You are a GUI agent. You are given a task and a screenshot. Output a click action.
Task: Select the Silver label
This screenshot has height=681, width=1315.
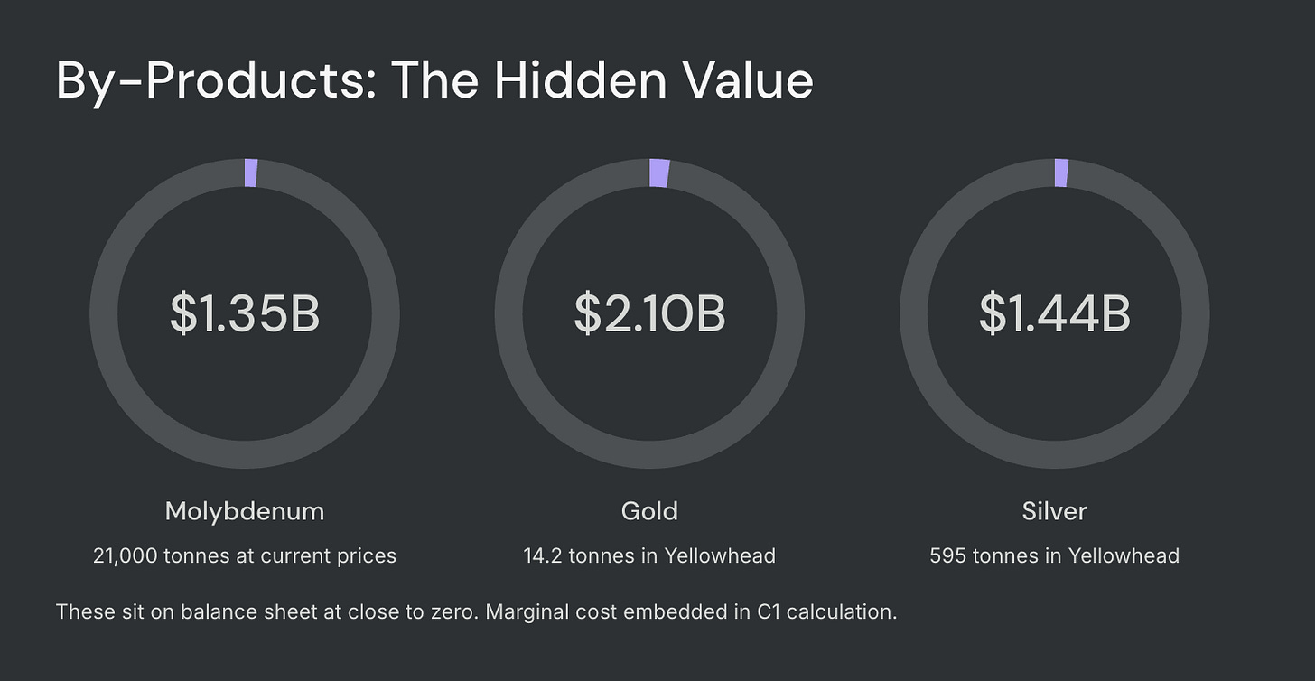1055,511
